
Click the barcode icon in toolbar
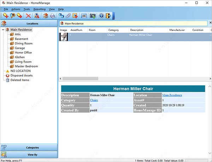click(x=84, y=16)
